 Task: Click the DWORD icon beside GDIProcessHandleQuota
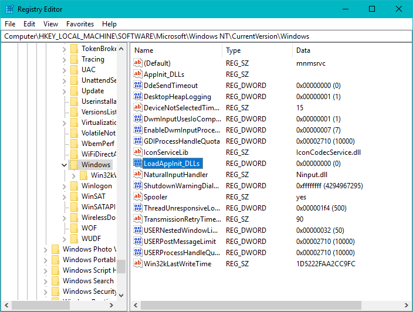click(137, 141)
